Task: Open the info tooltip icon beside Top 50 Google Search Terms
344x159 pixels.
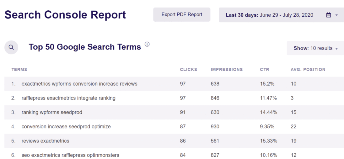Action: click(147, 44)
